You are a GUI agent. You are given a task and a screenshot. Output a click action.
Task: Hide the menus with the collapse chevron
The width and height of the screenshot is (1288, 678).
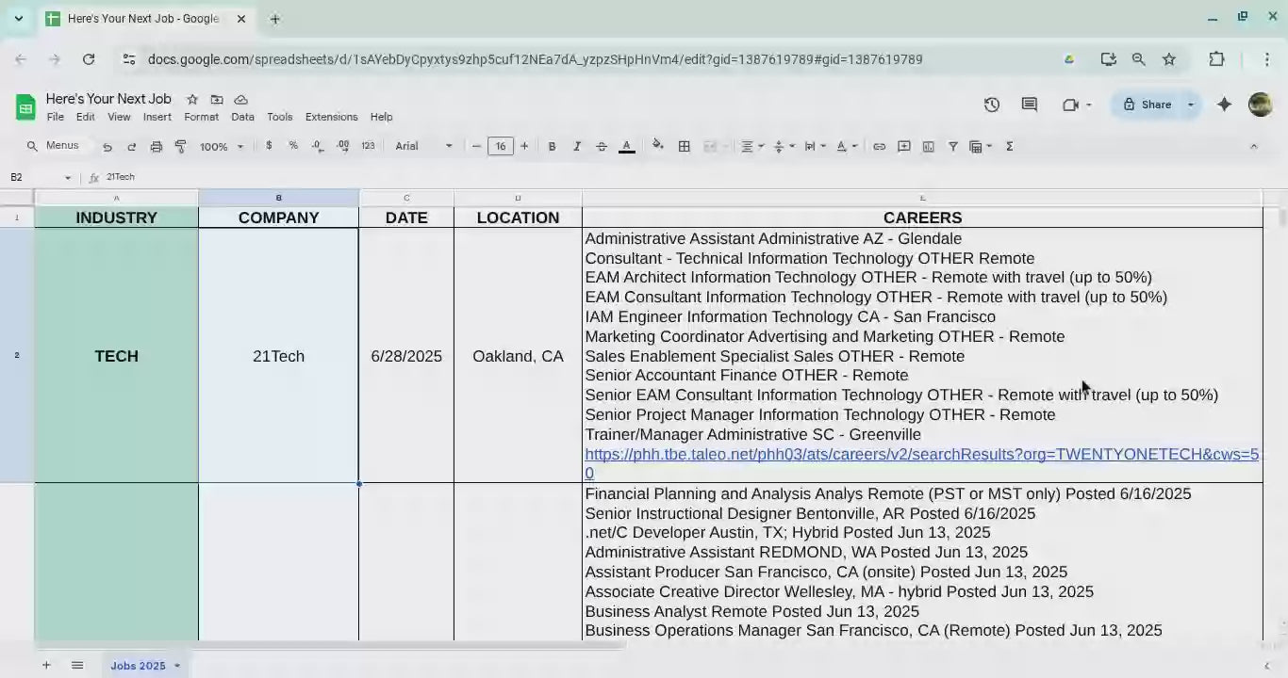[x=1253, y=146]
